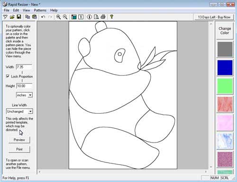Select the blue marble texture swatch
Image resolution: width=237 pixels, height=182 pixels.
225,141
